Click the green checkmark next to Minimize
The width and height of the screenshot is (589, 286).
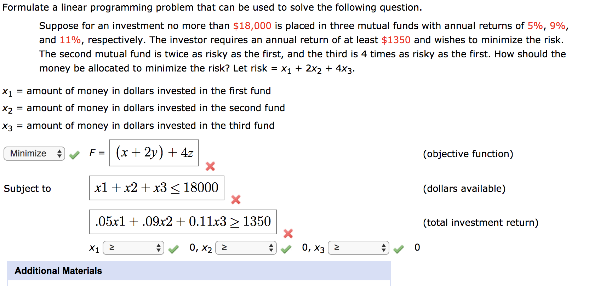coord(74,154)
